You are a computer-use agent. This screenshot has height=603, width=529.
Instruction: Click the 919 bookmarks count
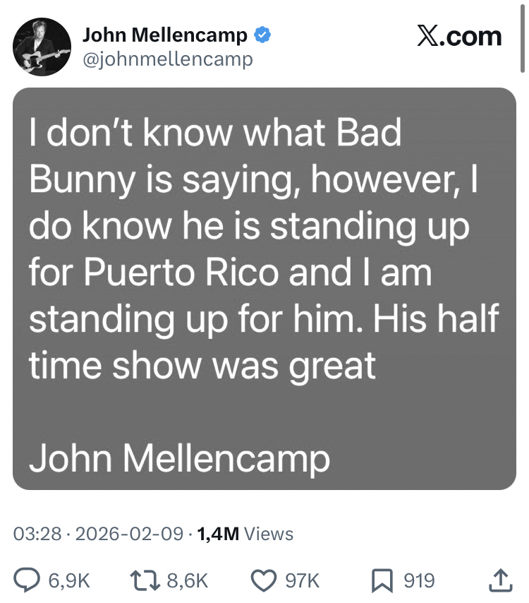click(x=419, y=580)
